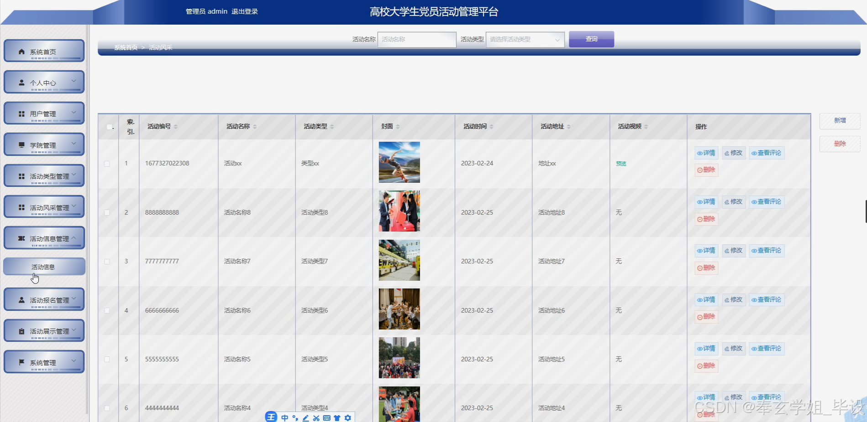Expand the 个人中心 menu chevron
Screen dimensions: 867x422
click(74, 81)
